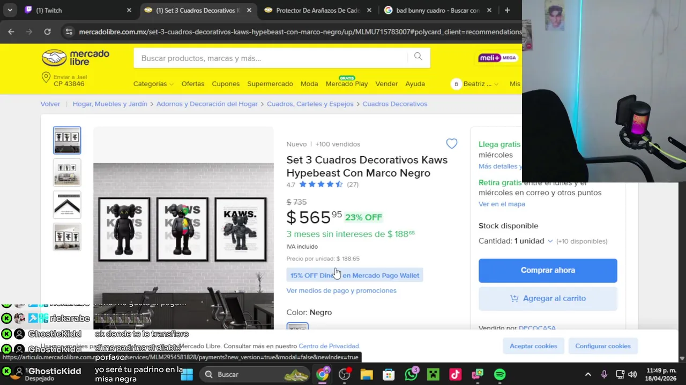Close the bad bunny cuadro Google tab

click(x=489, y=10)
